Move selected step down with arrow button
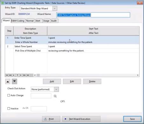The image size is (144, 124). 15,82
